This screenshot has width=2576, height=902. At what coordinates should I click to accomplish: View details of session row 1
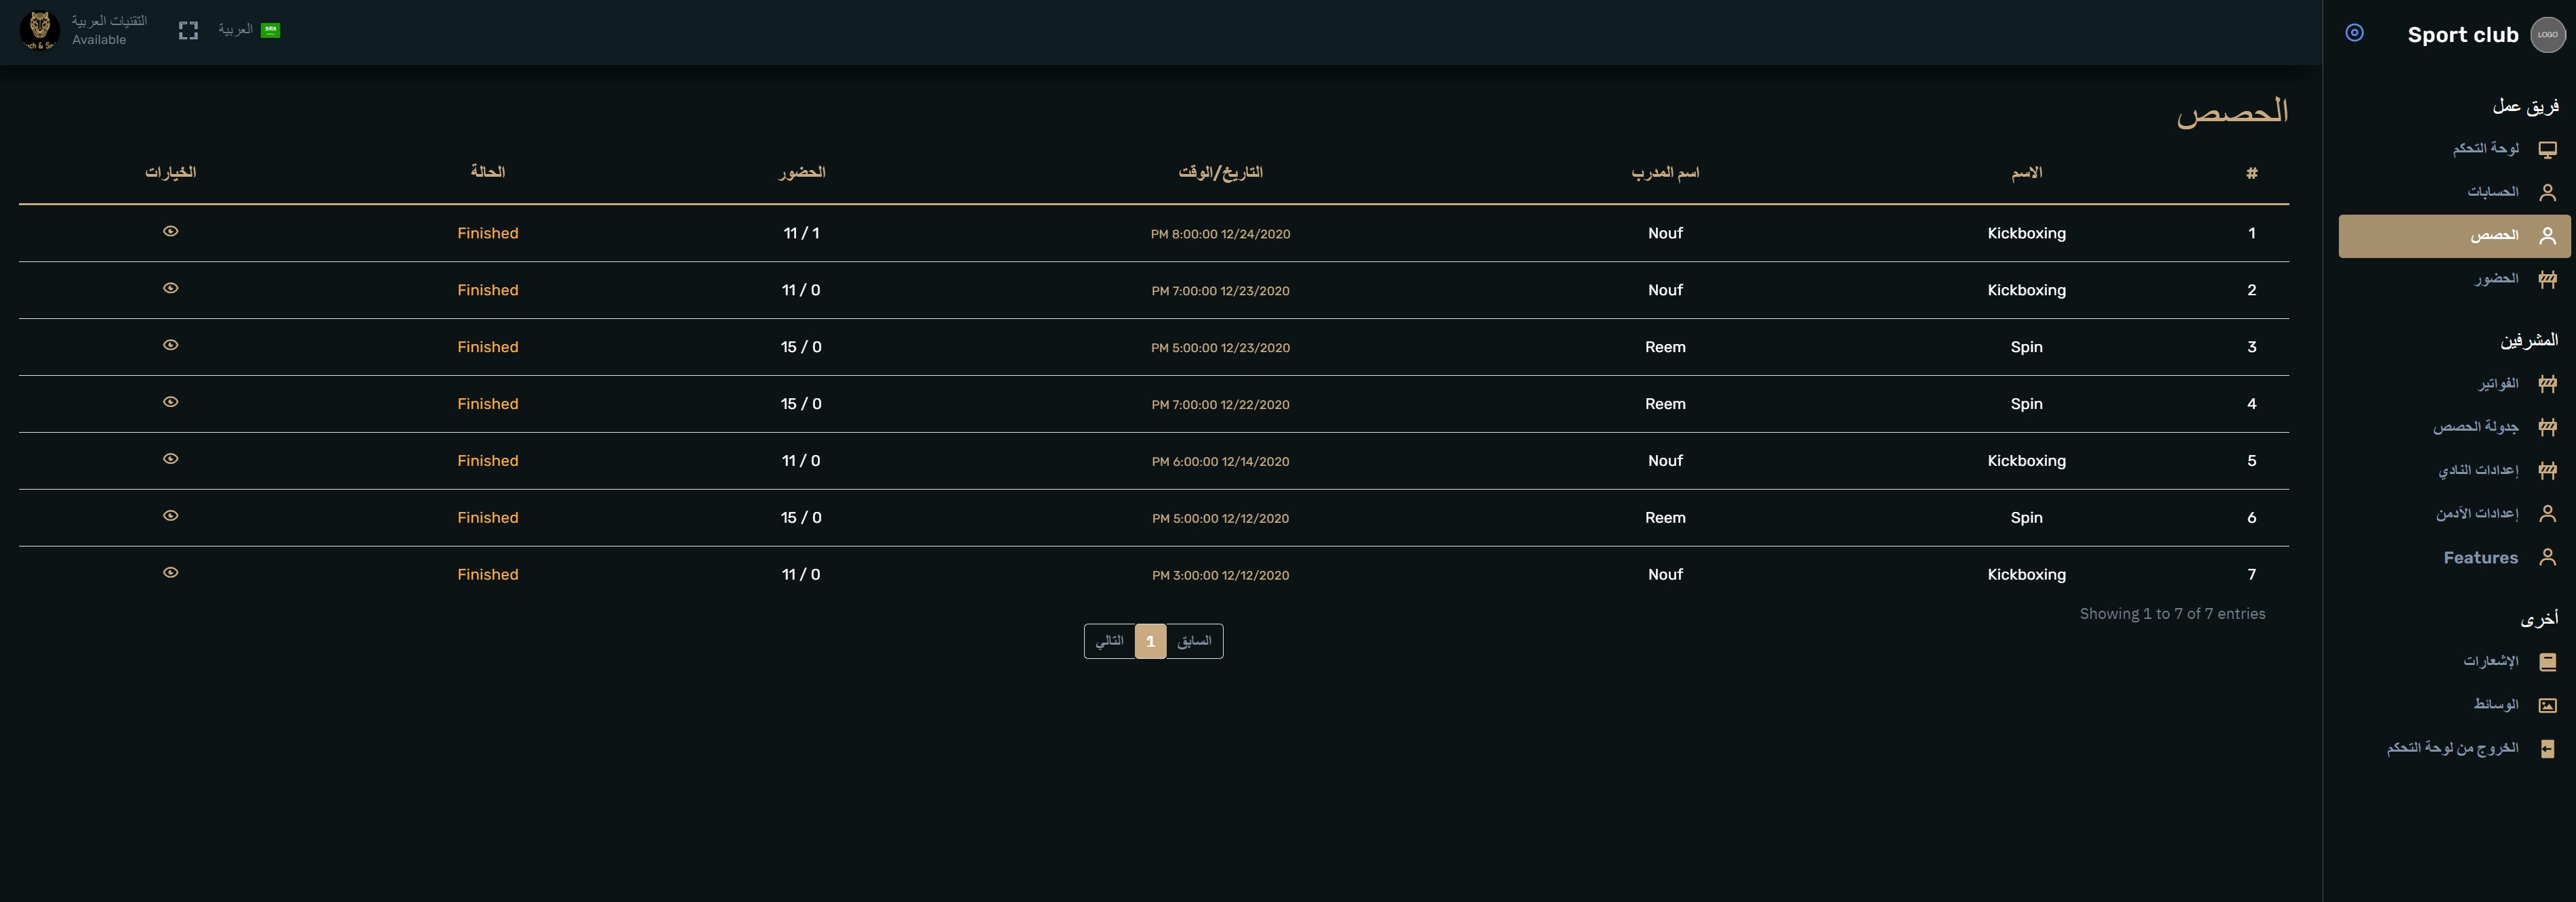[171, 231]
